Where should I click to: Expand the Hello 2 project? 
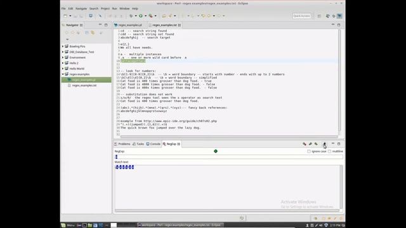coord(63,63)
